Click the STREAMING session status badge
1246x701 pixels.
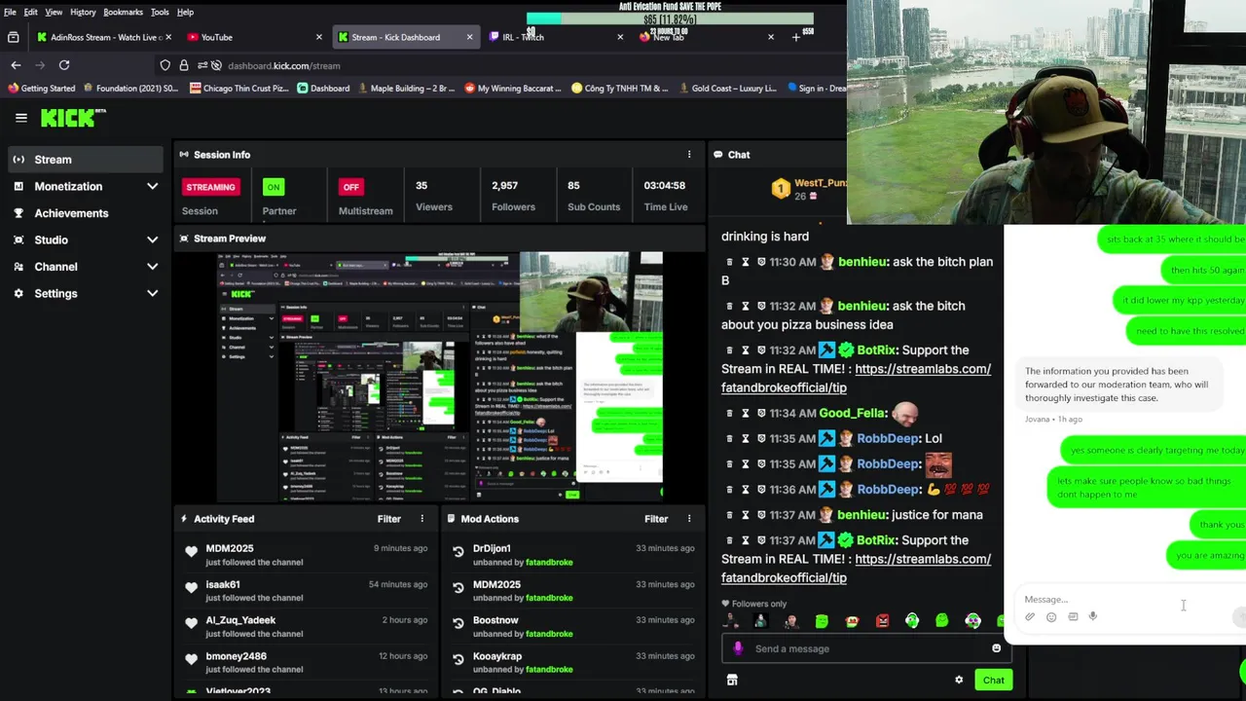coord(210,187)
